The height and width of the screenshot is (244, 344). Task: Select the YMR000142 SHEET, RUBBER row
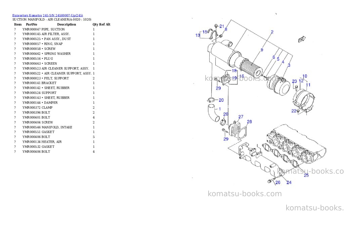click(x=54, y=88)
